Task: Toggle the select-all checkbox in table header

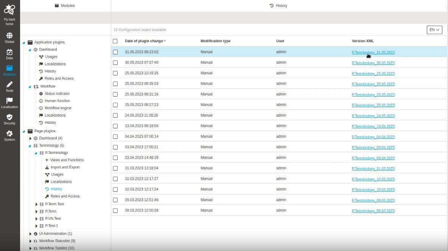Action: pyautogui.click(x=115, y=41)
